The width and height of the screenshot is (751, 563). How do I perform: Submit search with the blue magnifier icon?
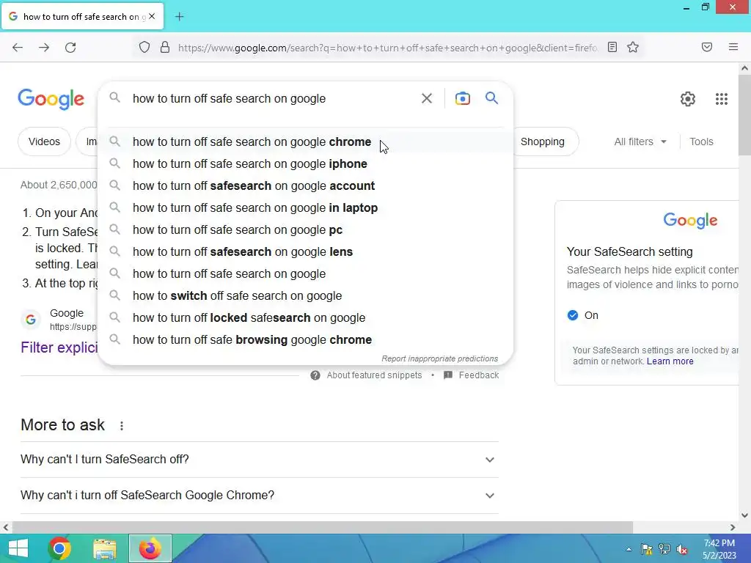click(x=492, y=98)
